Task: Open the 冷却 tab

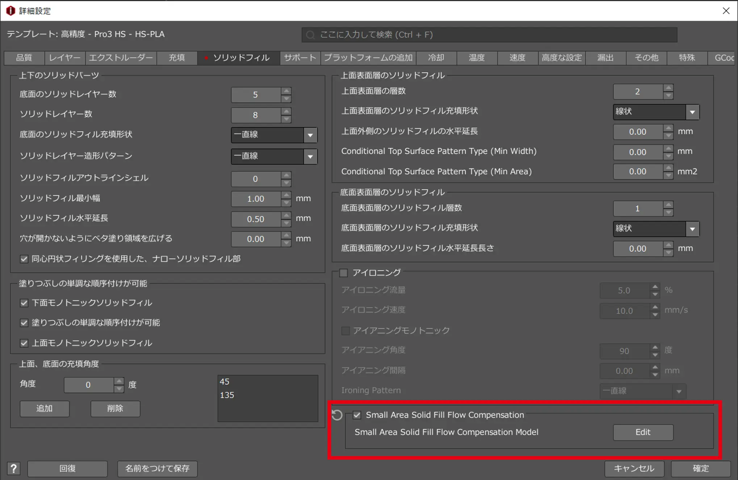Action: (x=436, y=58)
